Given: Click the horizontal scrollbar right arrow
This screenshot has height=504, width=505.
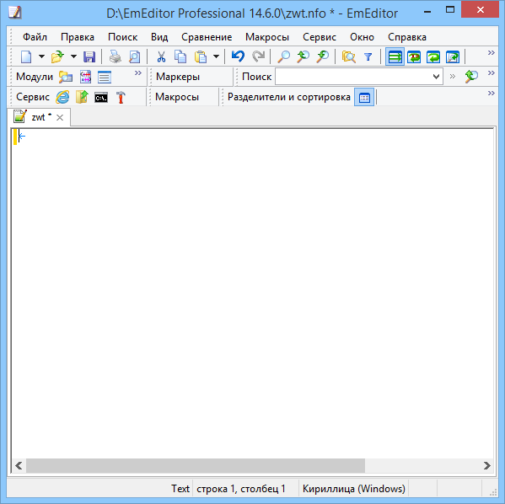Looking at the screenshot, I should tap(487, 465).
